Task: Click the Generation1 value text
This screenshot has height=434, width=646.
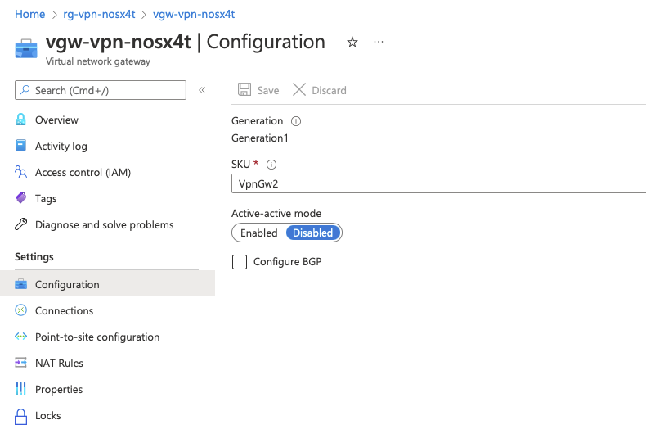Action: coord(259,138)
